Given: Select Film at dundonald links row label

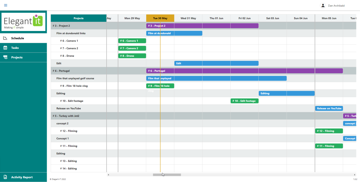Looking at the screenshot, I should pos(71,33).
